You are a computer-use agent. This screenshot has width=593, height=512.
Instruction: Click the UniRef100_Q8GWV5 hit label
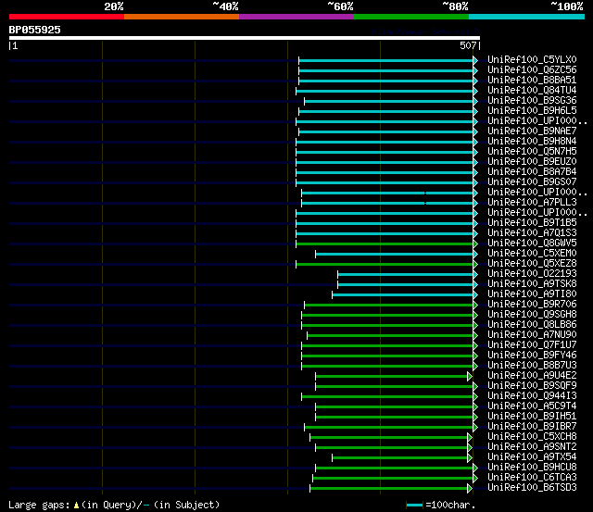pos(532,244)
